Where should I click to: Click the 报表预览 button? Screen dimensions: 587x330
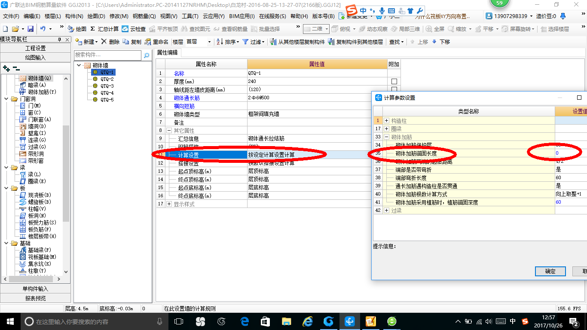tap(35, 298)
